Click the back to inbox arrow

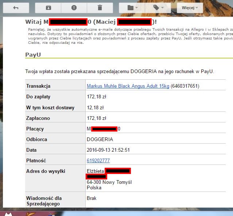[16, 8]
